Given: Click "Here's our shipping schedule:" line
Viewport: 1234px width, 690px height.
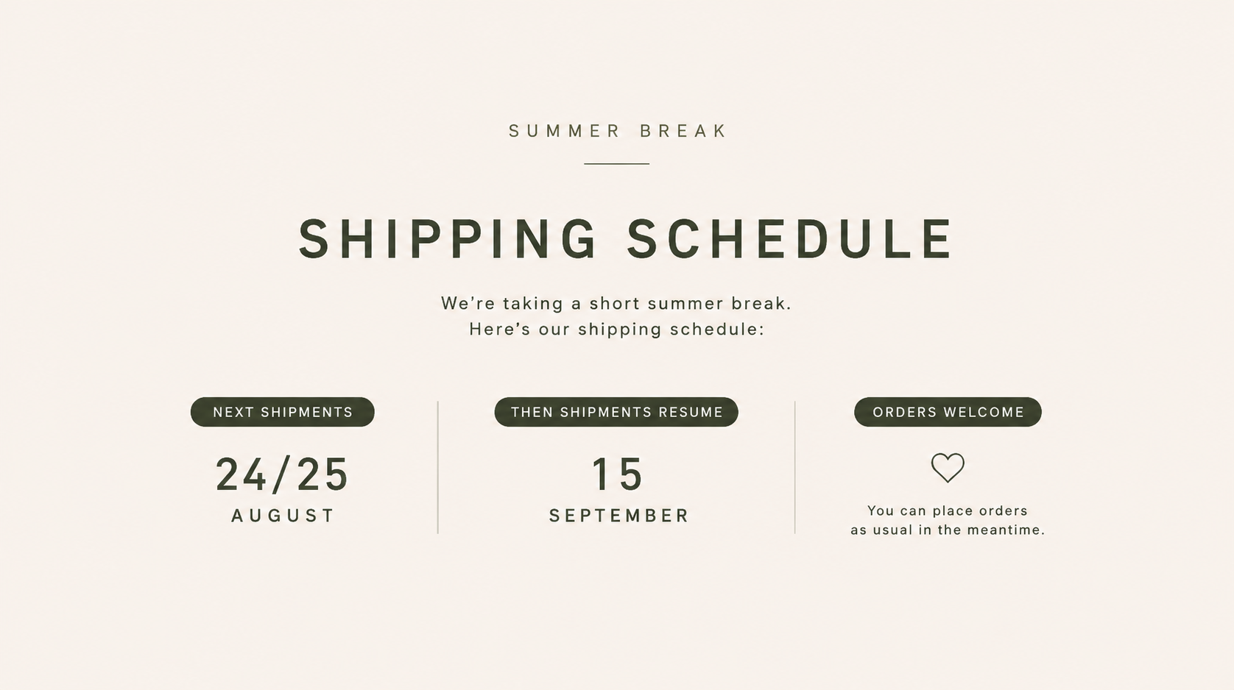Looking at the screenshot, I should click(617, 329).
